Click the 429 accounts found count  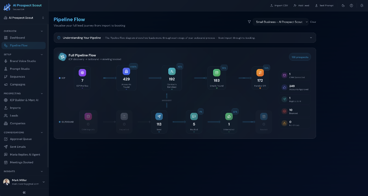(126, 79)
